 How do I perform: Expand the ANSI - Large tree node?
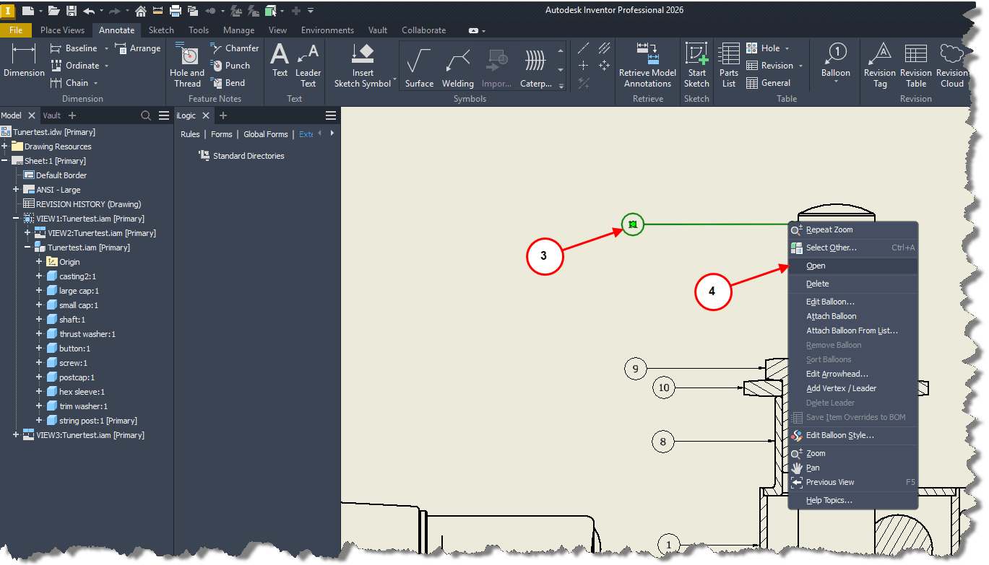16,190
